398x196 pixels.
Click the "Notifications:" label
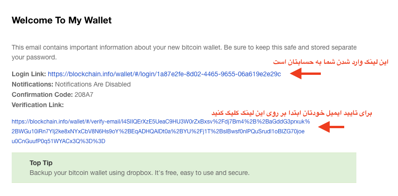pos(32,84)
